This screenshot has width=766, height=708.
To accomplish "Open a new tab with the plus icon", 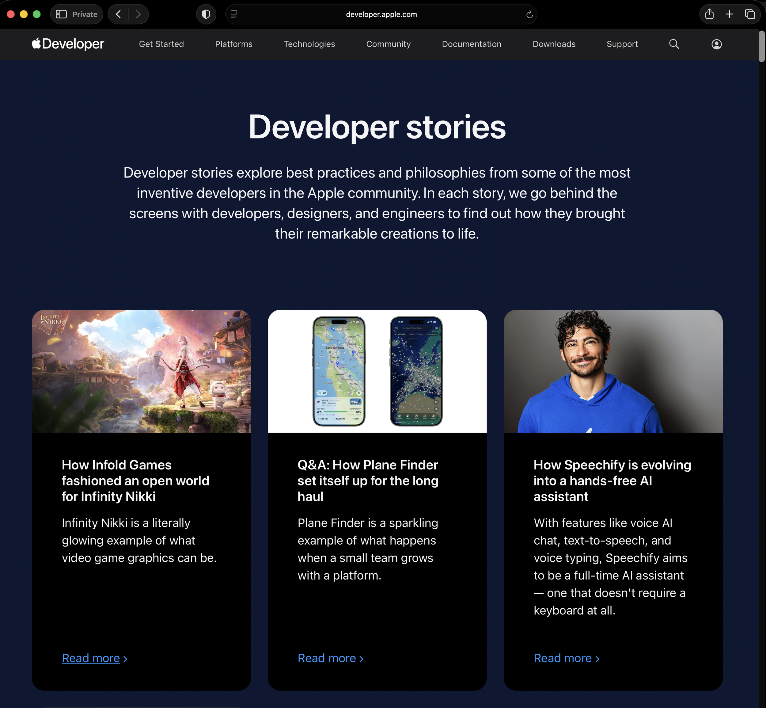I will pyautogui.click(x=730, y=14).
